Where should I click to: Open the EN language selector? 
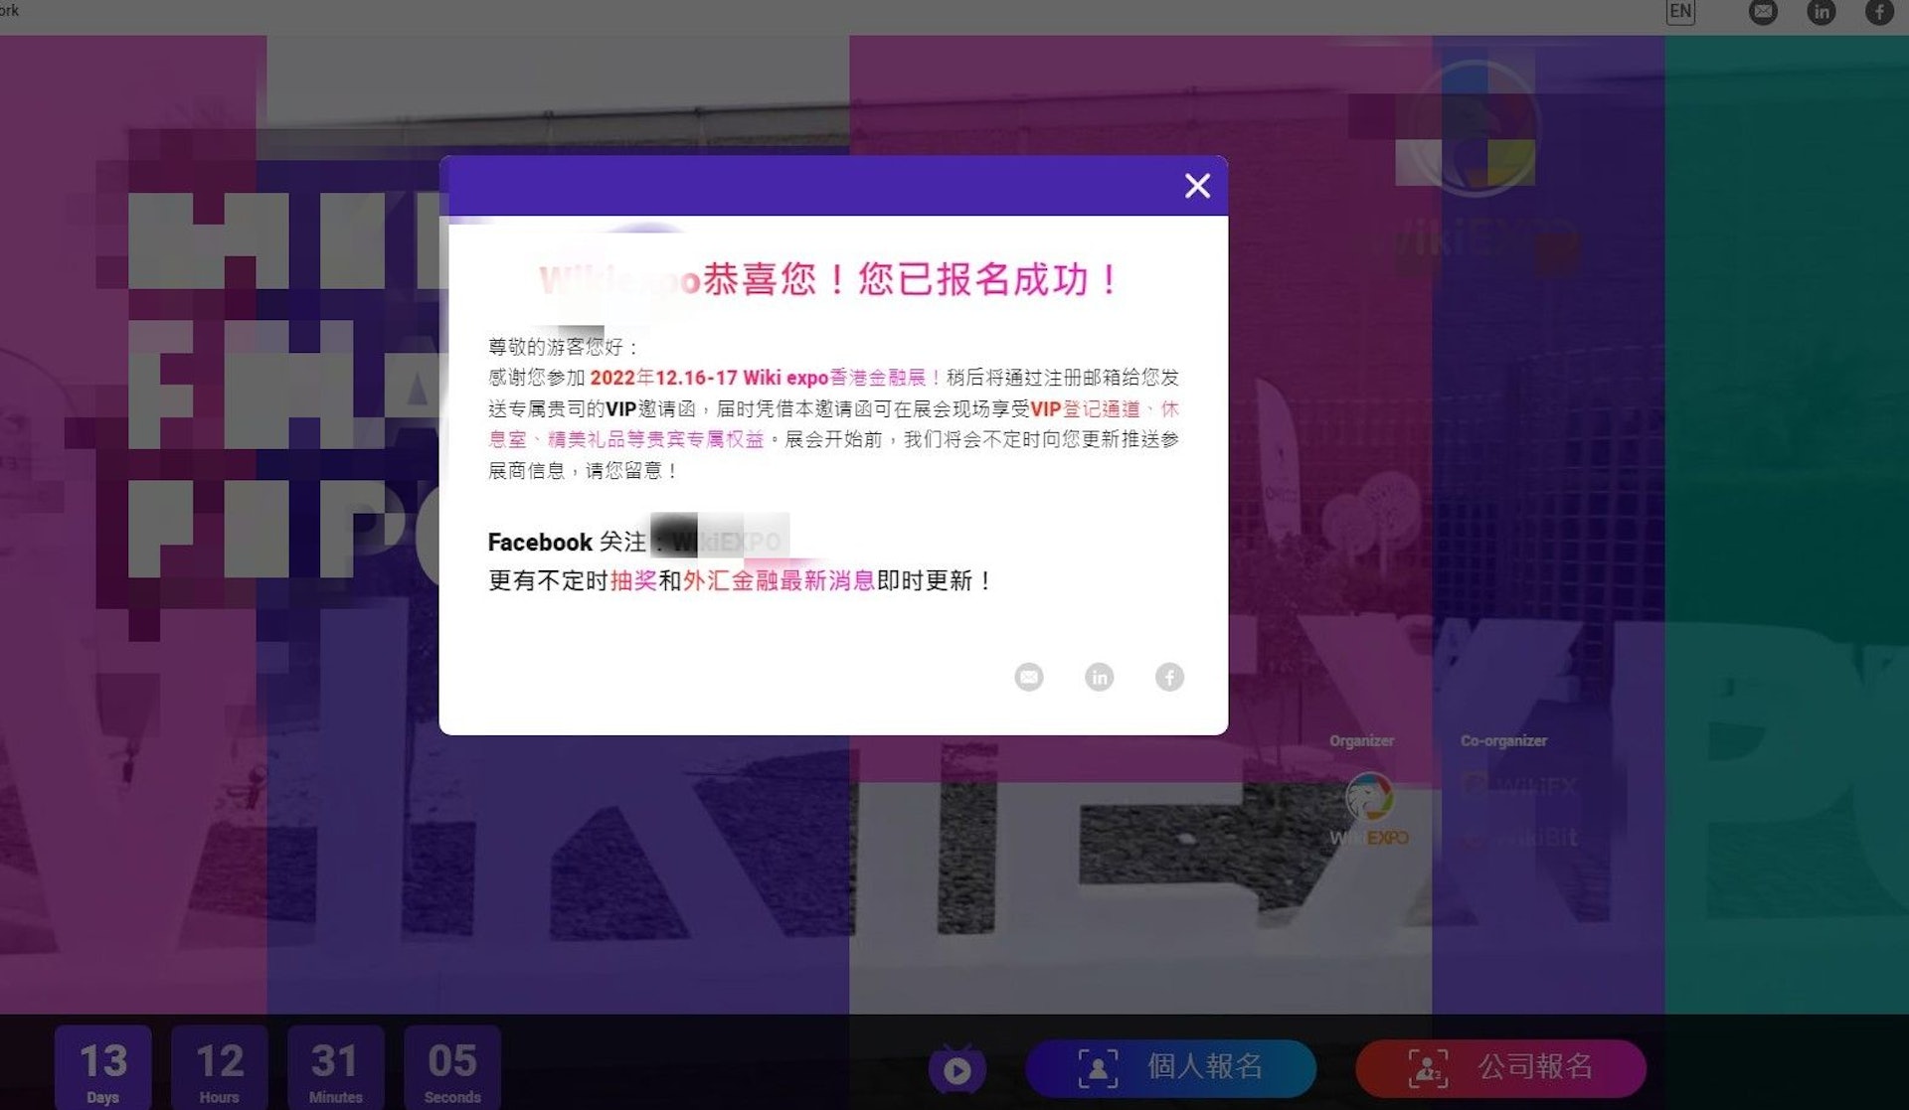coord(1680,13)
